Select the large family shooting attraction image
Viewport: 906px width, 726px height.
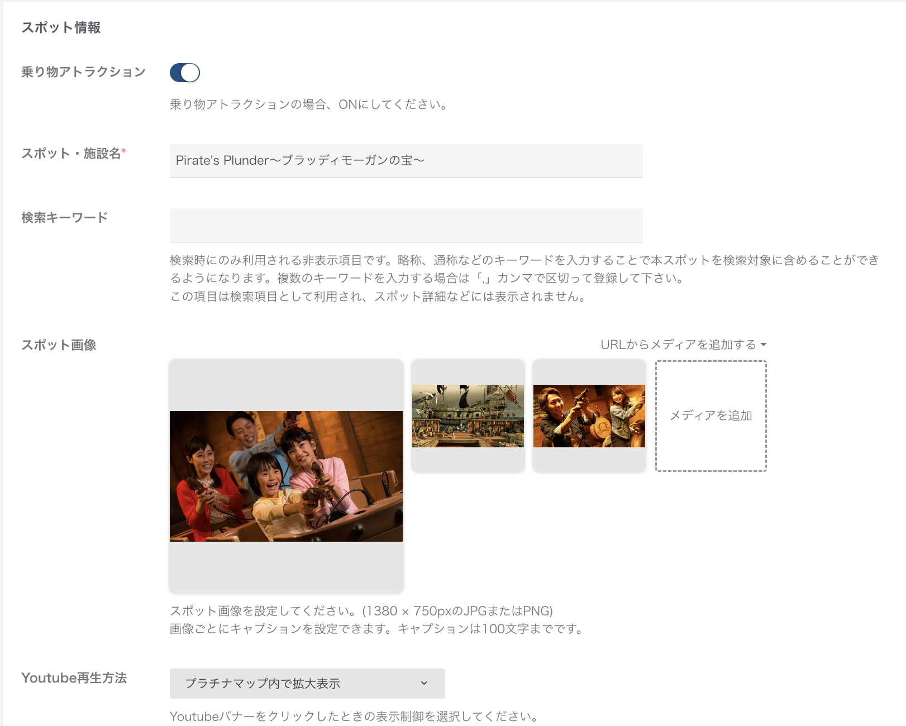click(x=286, y=476)
